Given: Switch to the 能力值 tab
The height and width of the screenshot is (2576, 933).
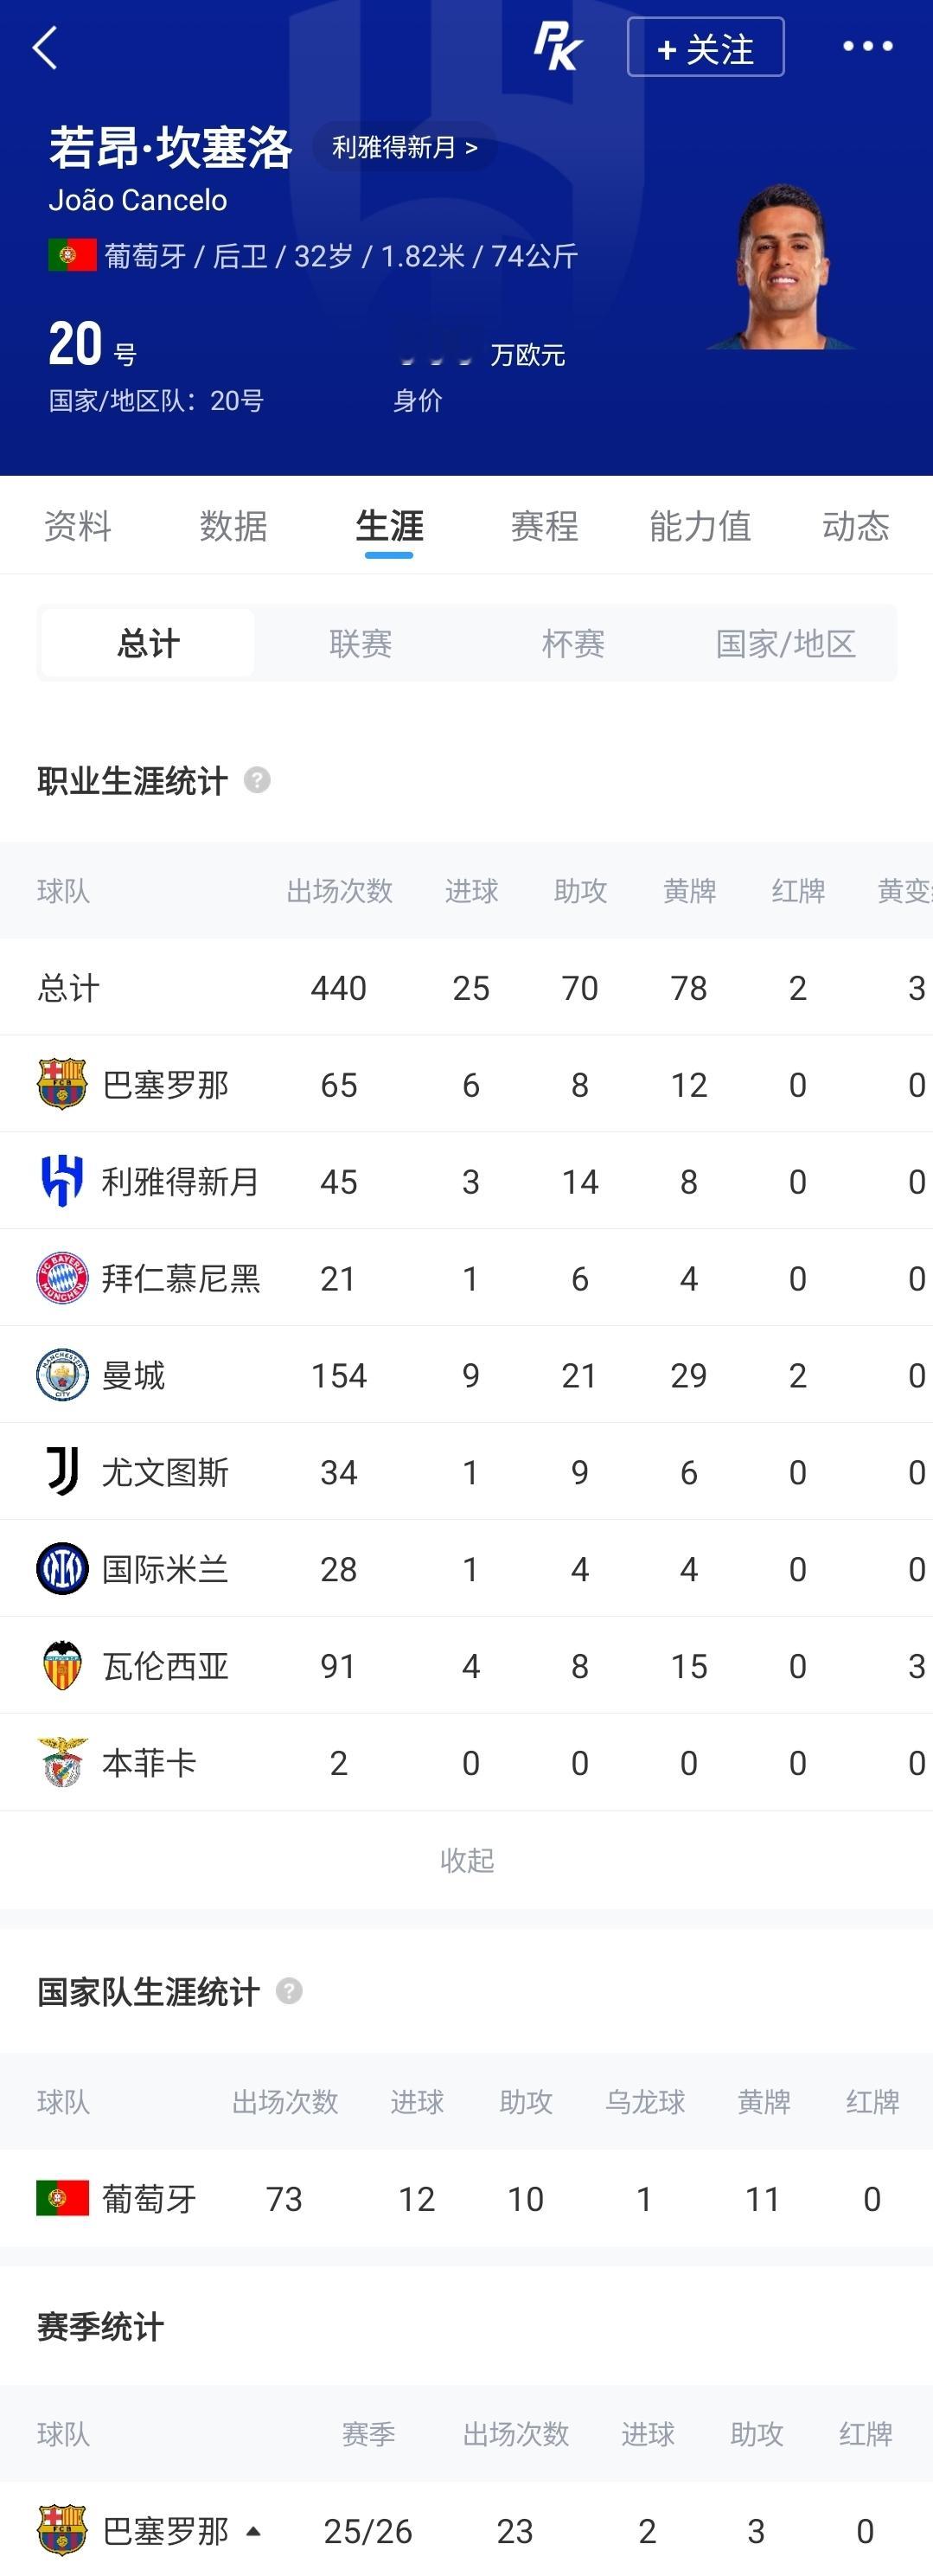Looking at the screenshot, I should tap(700, 526).
